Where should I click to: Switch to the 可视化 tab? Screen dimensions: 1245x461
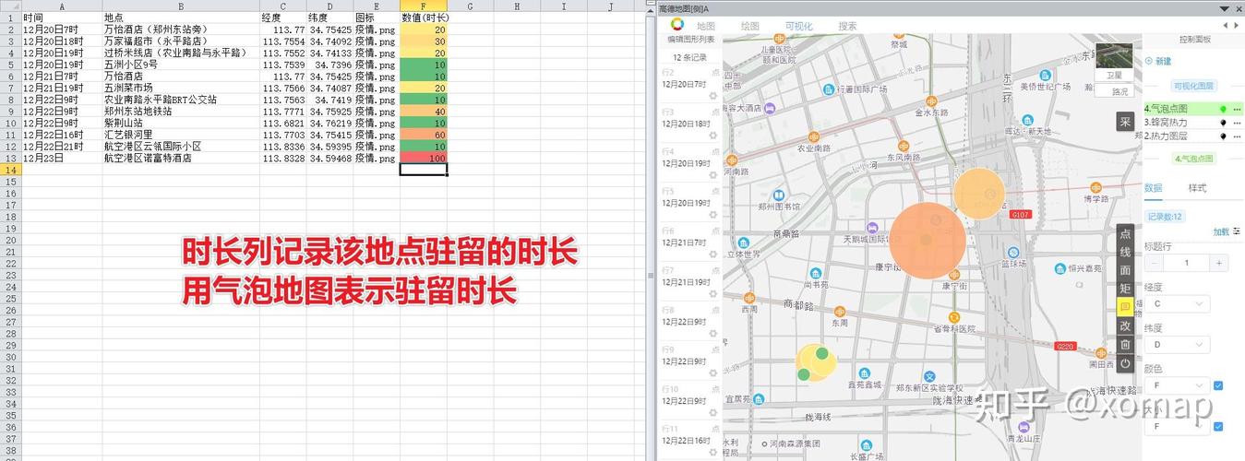coord(798,26)
